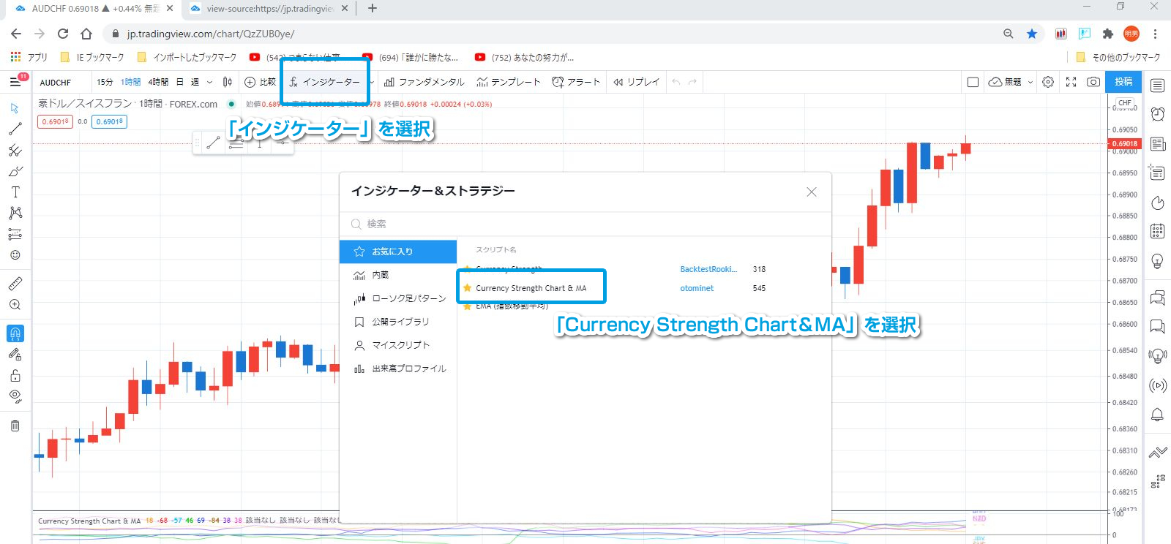The height and width of the screenshot is (544, 1171).
Task: Select the cursor arrow tool in left toolbar
Action: click(15, 108)
